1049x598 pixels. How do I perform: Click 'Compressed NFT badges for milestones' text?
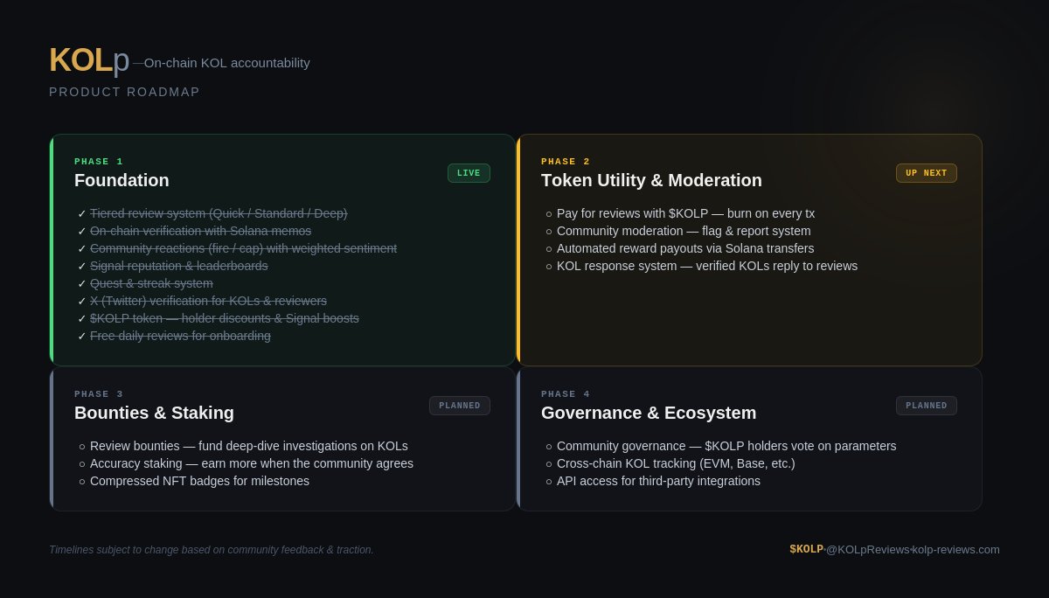click(199, 481)
